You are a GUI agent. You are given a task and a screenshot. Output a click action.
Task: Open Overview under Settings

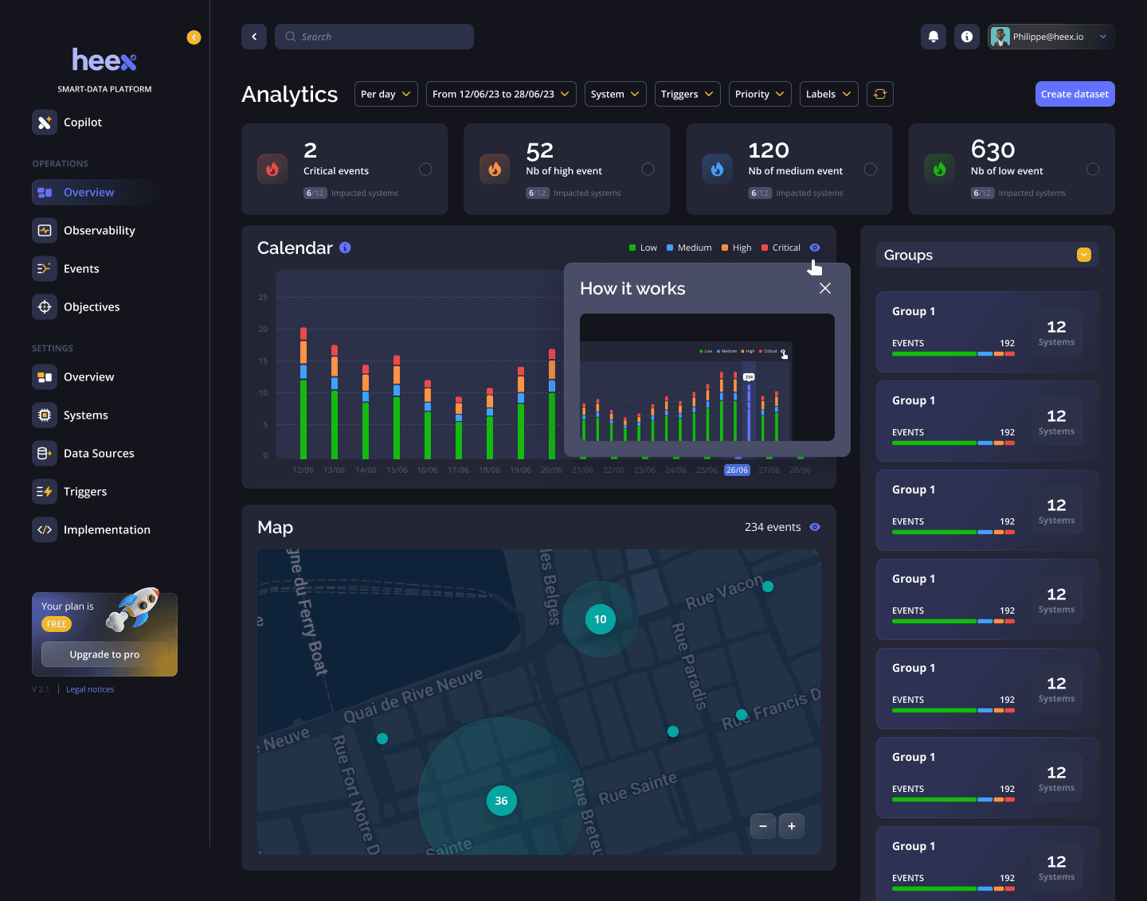pos(73,376)
